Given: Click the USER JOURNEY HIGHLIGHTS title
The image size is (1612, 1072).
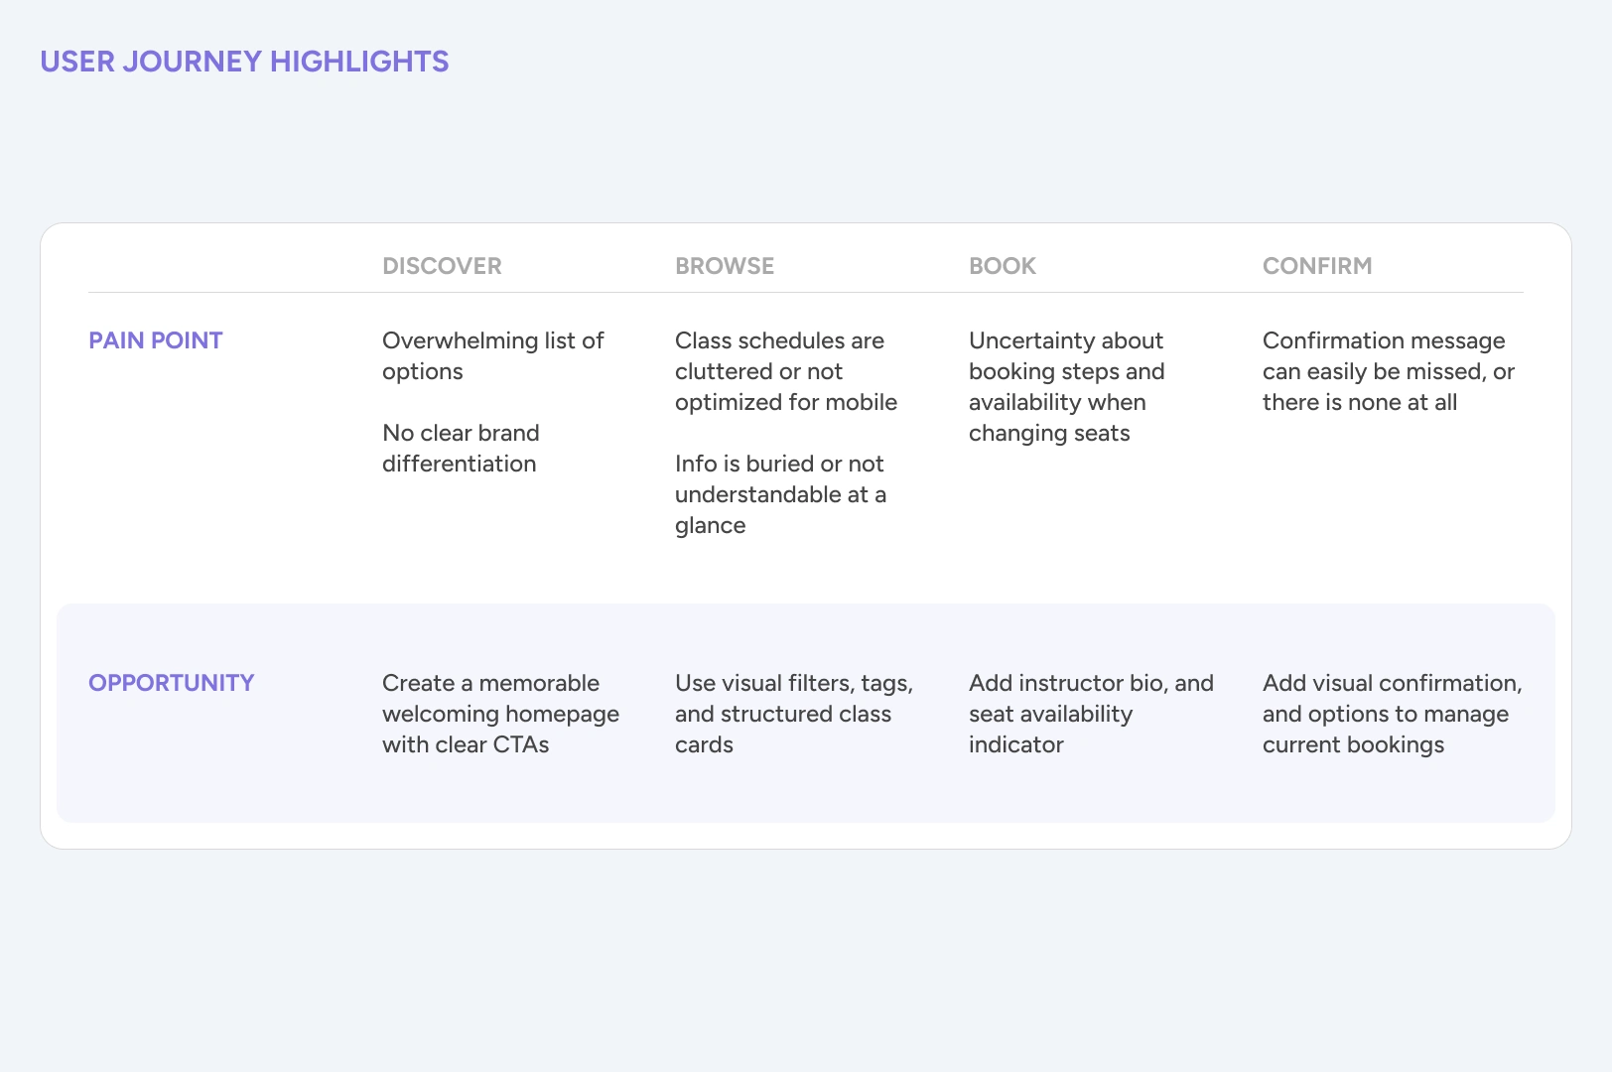Looking at the screenshot, I should pyautogui.click(x=244, y=62).
